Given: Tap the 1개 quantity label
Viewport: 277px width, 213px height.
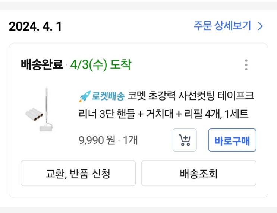Looking at the screenshot, I should tap(130, 140).
